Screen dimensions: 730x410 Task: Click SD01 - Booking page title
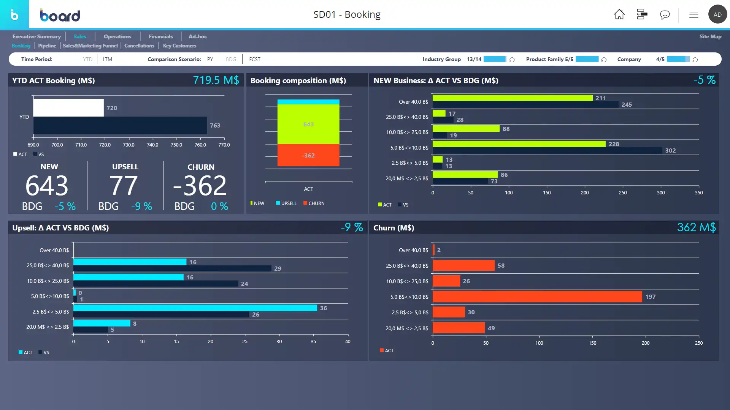(x=347, y=14)
